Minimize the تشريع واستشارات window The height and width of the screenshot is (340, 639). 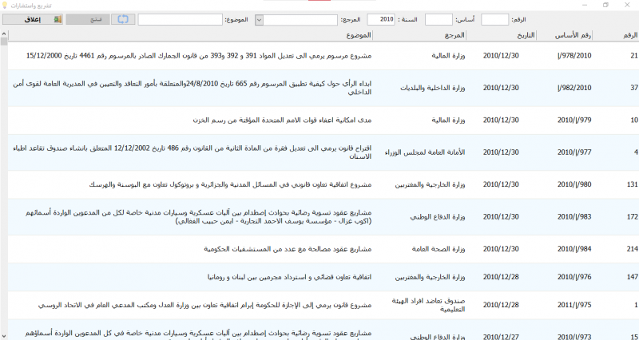[x=585, y=5]
